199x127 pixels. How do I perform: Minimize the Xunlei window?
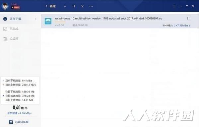point(181,6)
